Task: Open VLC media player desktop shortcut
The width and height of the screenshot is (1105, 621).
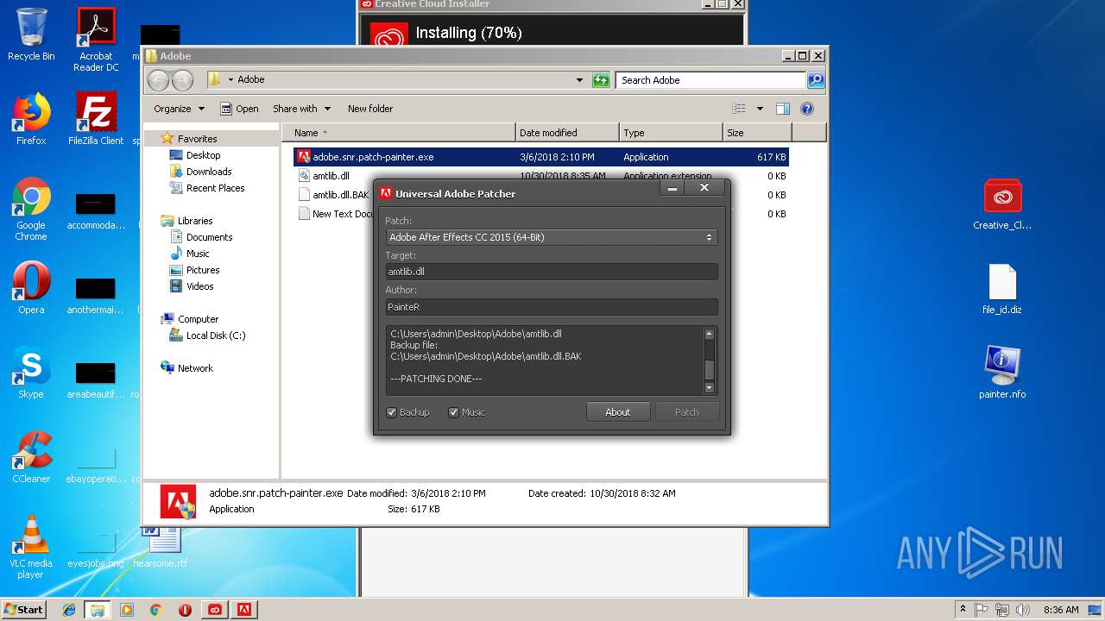Action: pyautogui.click(x=31, y=547)
